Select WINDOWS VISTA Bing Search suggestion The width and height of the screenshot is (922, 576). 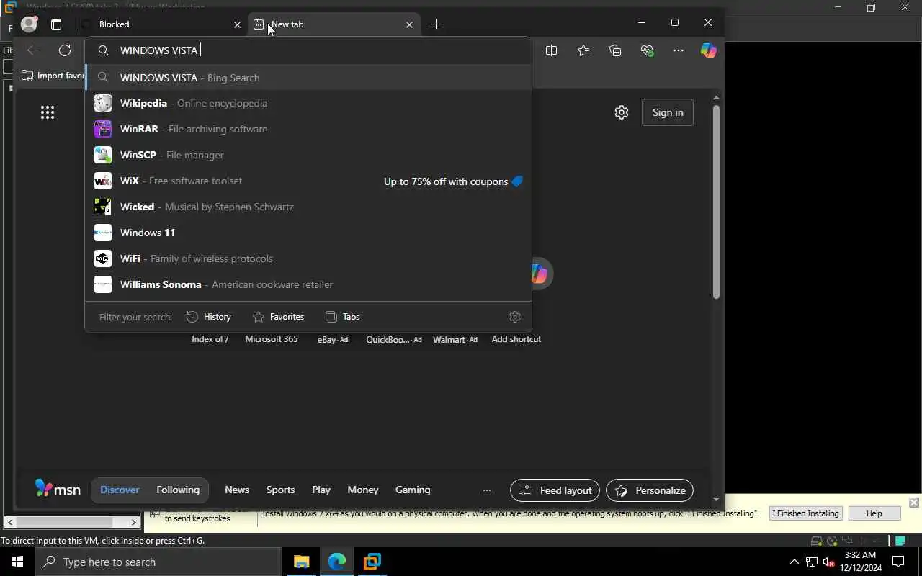[x=308, y=78]
